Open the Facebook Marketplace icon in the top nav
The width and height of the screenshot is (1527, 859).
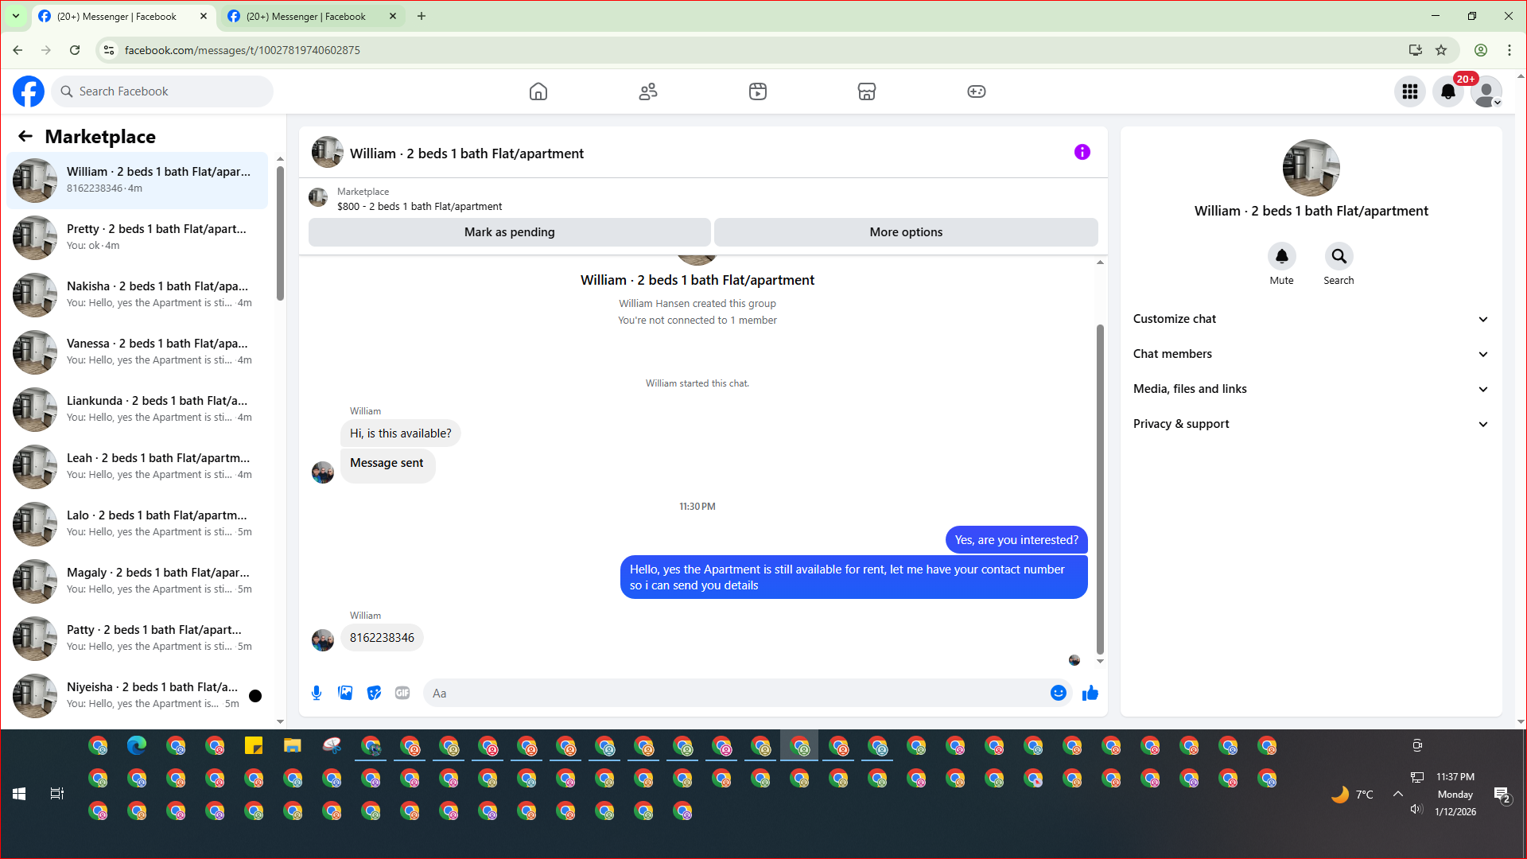click(x=866, y=91)
